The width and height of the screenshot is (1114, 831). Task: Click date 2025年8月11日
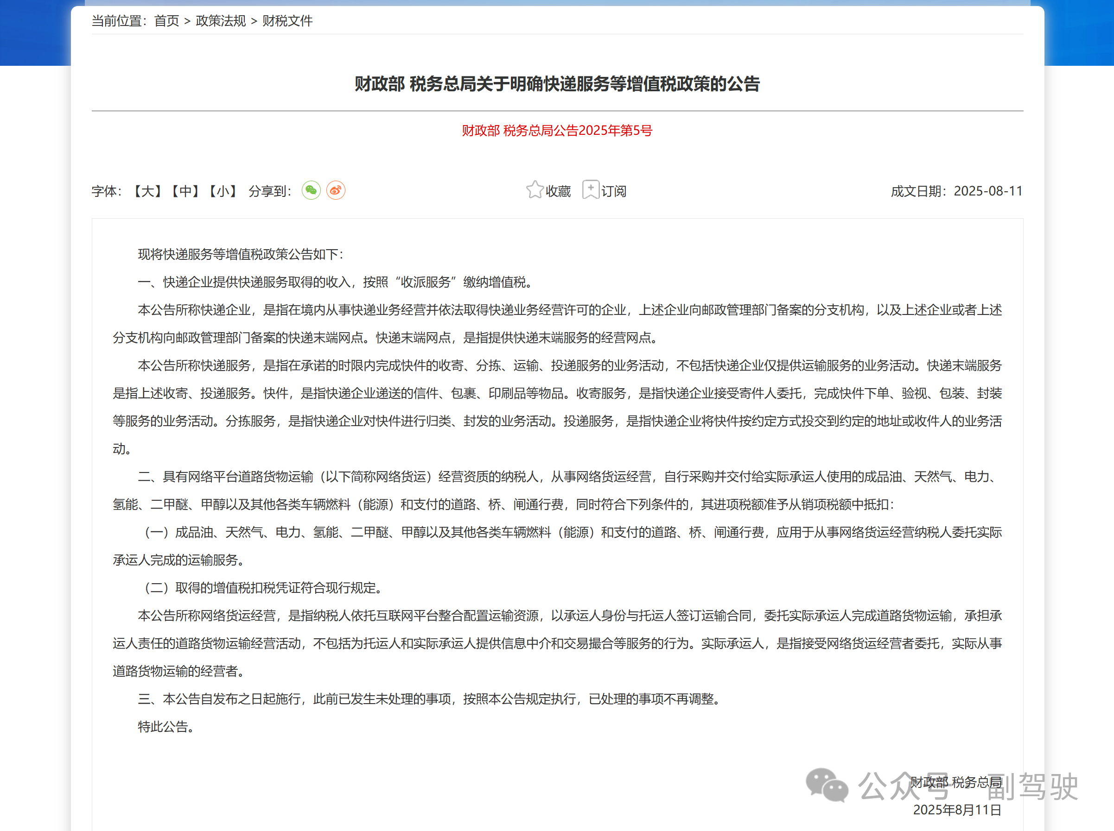point(957,810)
